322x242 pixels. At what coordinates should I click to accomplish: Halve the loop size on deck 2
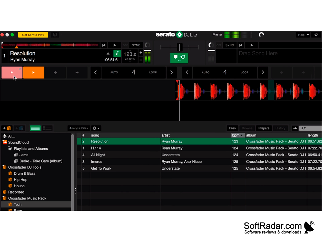click(187, 72)
